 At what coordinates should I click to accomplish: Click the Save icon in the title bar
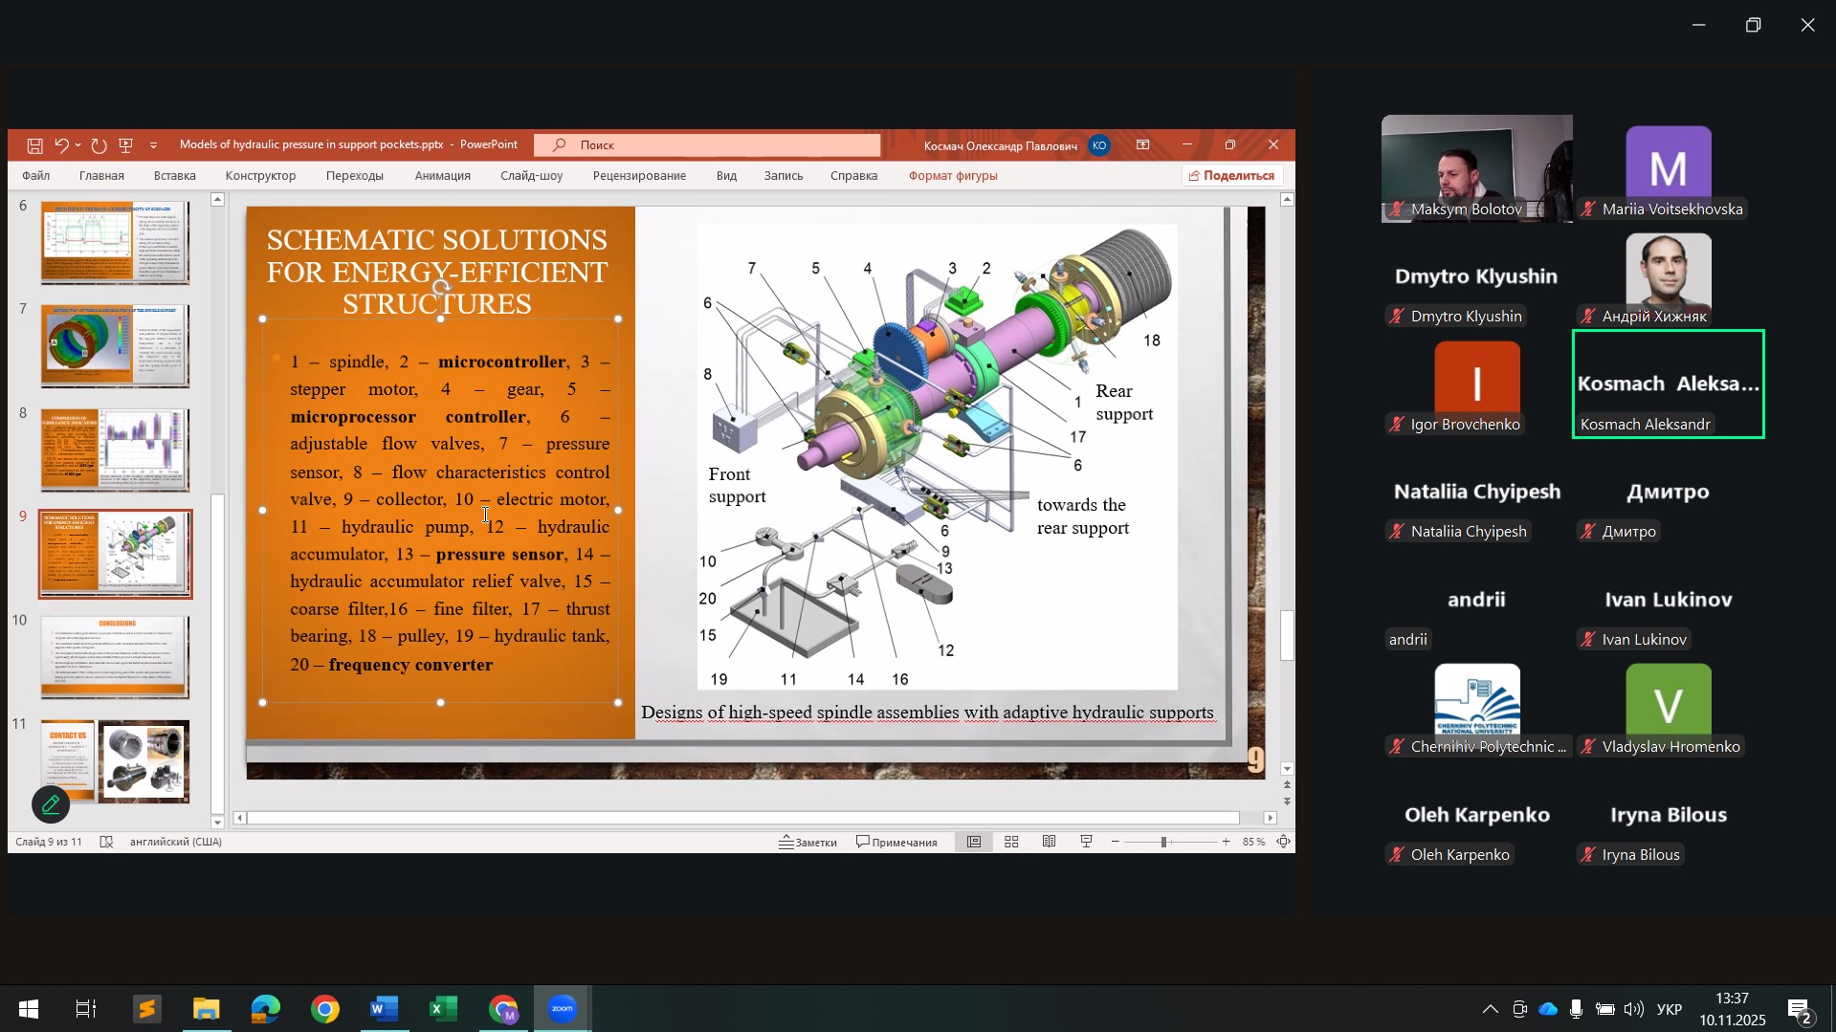pyautogui.click(x=34, y=145)
